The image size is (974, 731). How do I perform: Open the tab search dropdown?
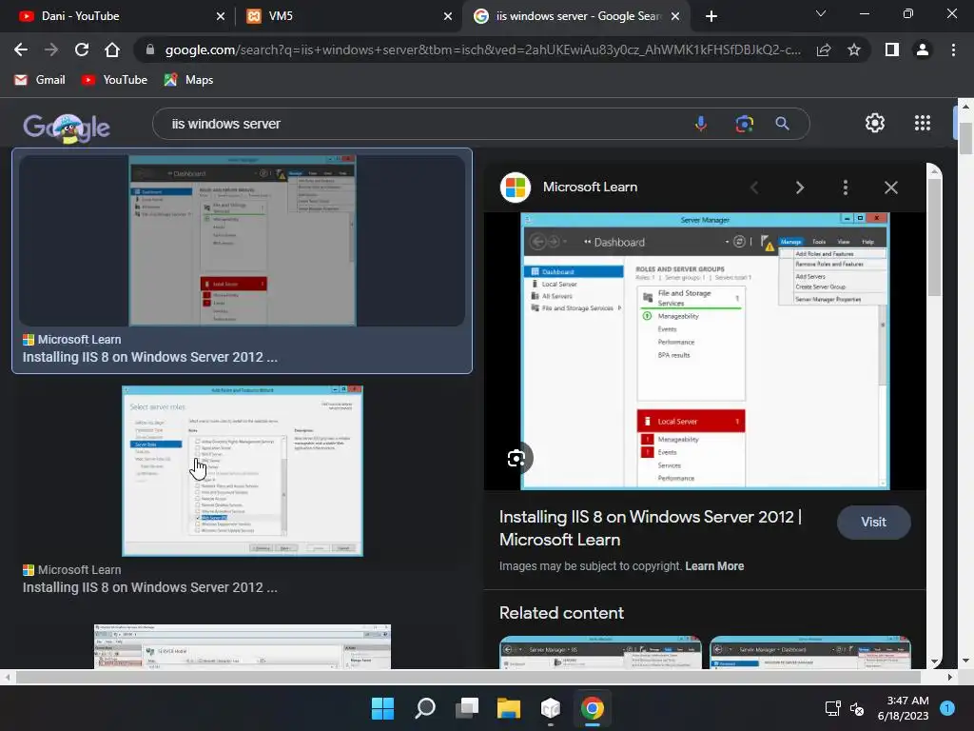pyautogui.click(x=821, y=13)
